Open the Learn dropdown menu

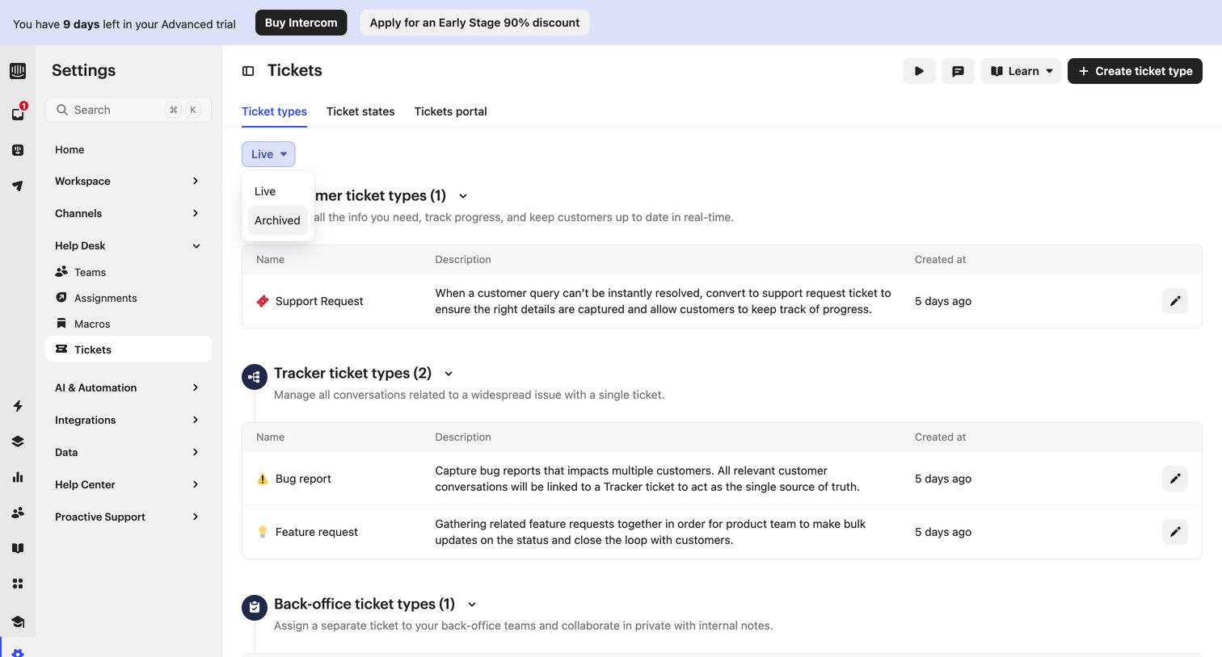point(1021,71)
